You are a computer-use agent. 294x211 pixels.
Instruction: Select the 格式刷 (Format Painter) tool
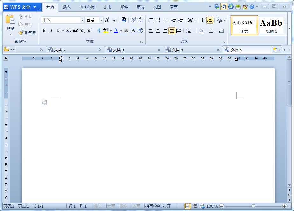click(26, 32)
